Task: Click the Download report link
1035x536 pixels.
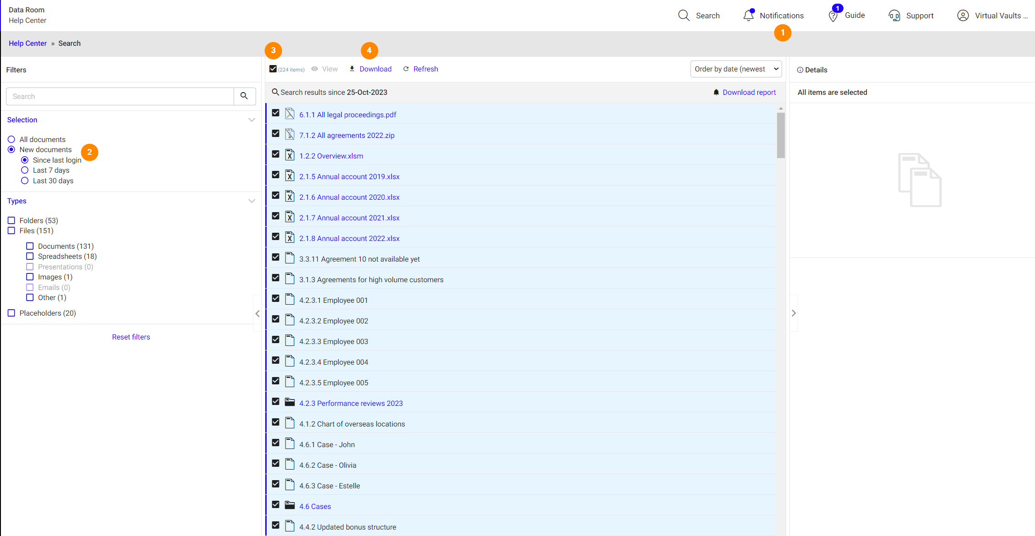Action: 749,92
